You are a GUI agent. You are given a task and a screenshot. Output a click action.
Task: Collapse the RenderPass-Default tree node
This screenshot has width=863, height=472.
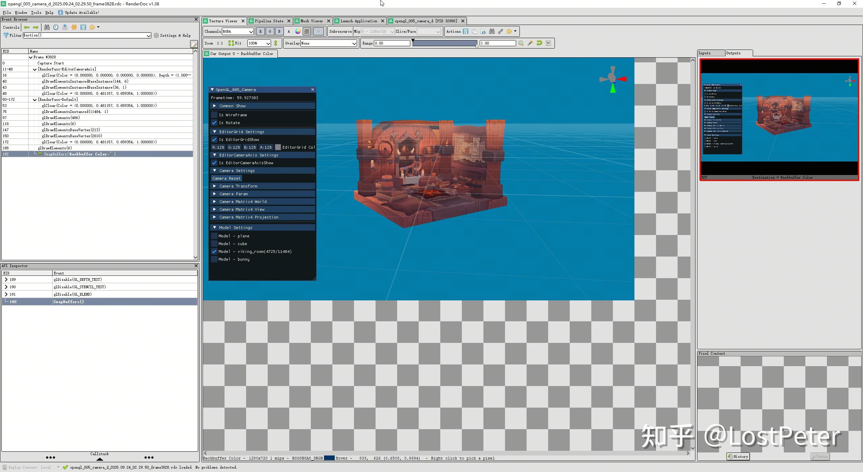tap(35, 99)
